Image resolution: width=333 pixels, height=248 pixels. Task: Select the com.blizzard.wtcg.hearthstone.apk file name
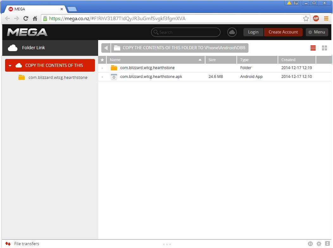(x=151, y=77)
